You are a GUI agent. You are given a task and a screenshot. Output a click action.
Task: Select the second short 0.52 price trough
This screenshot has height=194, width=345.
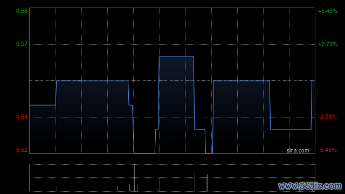point(209,153)
